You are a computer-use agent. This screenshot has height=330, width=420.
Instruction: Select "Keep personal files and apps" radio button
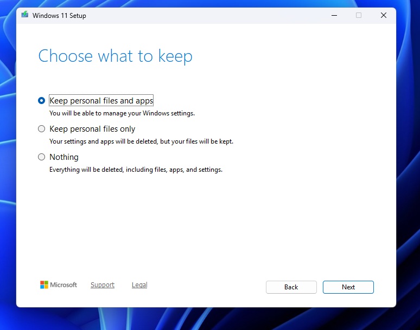[x=42, y=101]
